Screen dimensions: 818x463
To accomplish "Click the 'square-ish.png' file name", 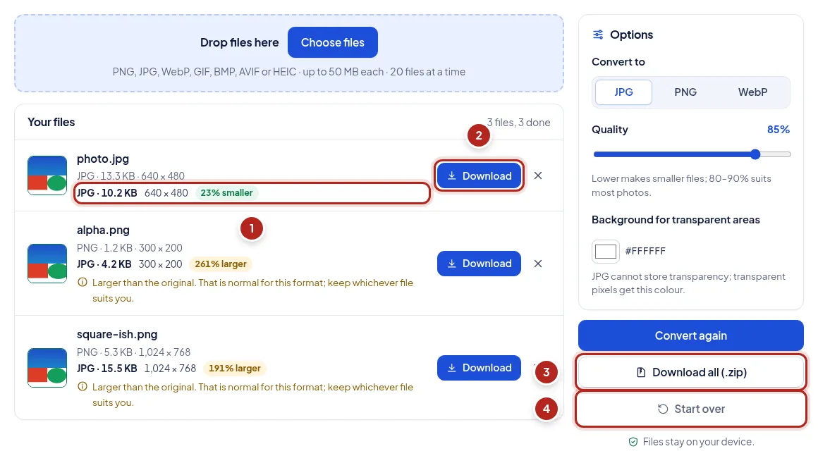I will [x=117, y=334].
